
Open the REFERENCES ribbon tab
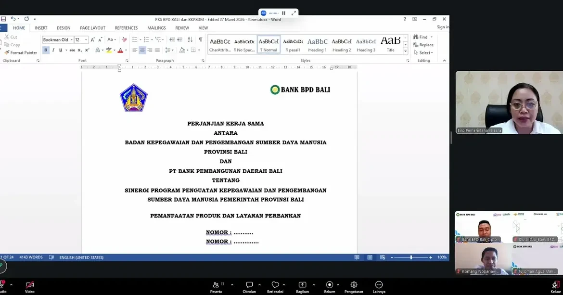coord(126,28)
